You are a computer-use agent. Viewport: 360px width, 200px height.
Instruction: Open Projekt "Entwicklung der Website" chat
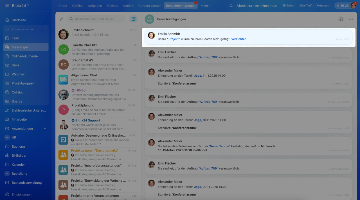(x=98, y=185)
